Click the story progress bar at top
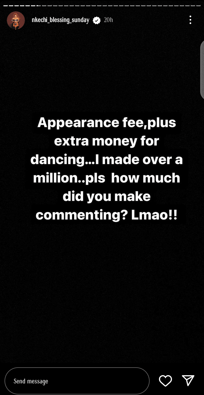204x395 pixels. [x=102, y=5]
